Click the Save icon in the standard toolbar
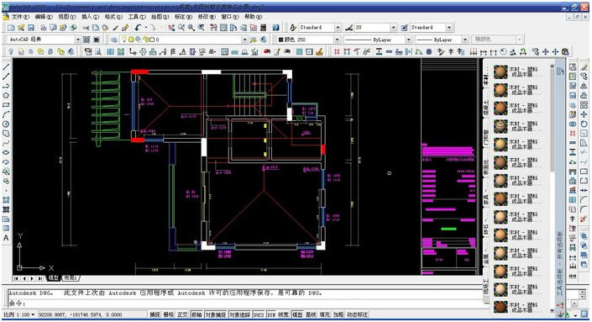The height and width of the screenshot is (322, 592). coord(31,28)
